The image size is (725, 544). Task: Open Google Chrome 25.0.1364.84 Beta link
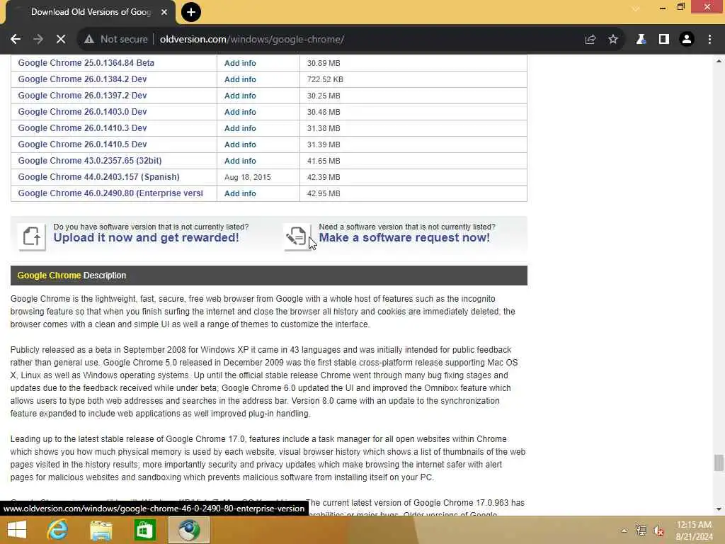coord(86,63)
